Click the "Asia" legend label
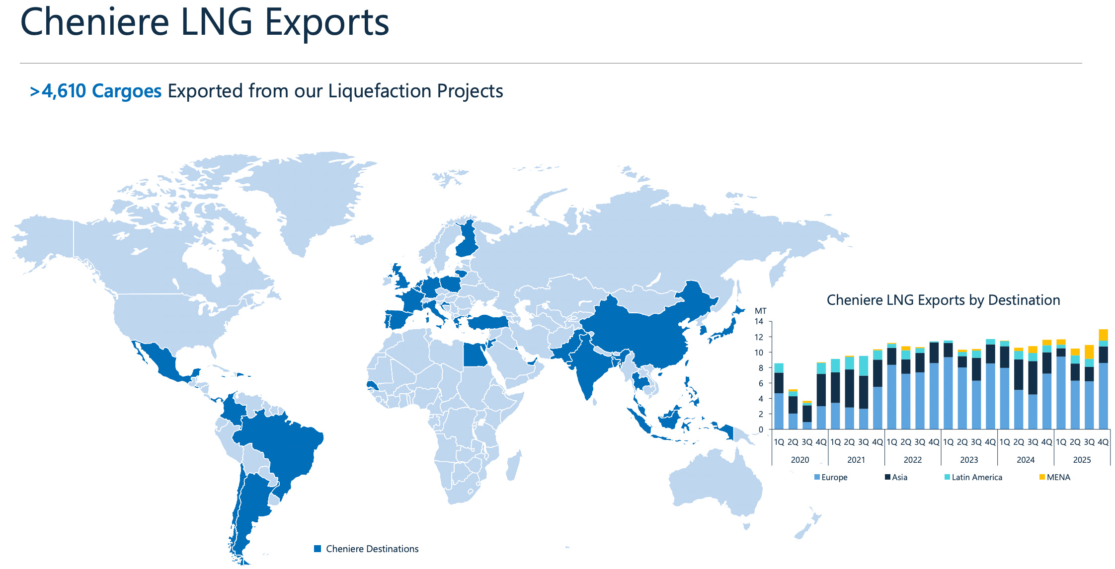Viewport: 1115px width, 569px height. (899, 477)
